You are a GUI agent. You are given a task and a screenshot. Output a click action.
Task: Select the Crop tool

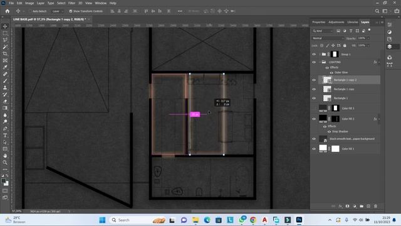pos(5,53)
